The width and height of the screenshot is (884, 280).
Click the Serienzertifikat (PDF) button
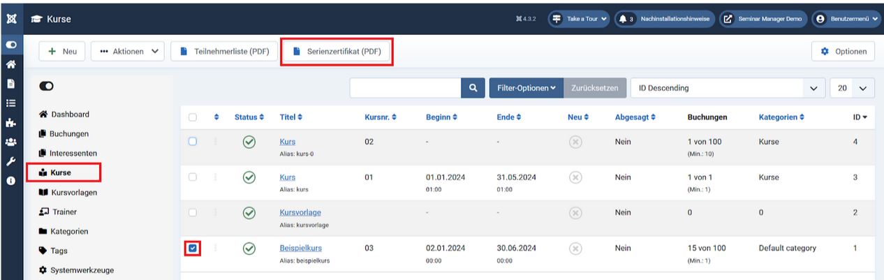tap(337, 52)
